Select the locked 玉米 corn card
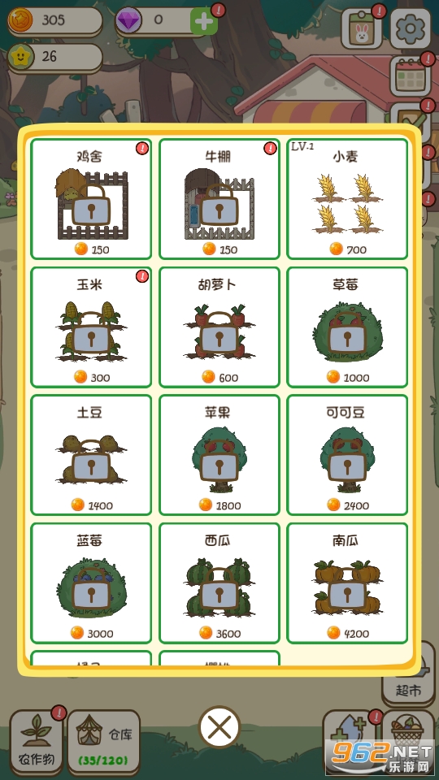 (x=91, y=327)
